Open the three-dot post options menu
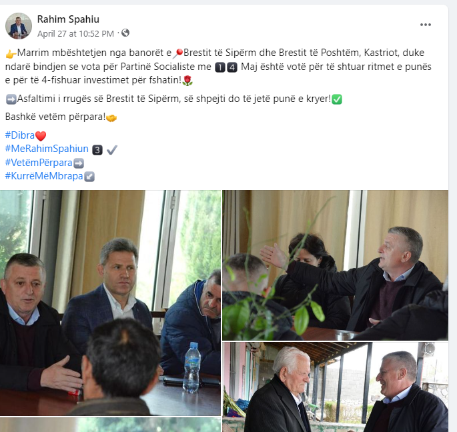Viewport: 457px width, 432px height. [425, 25]
